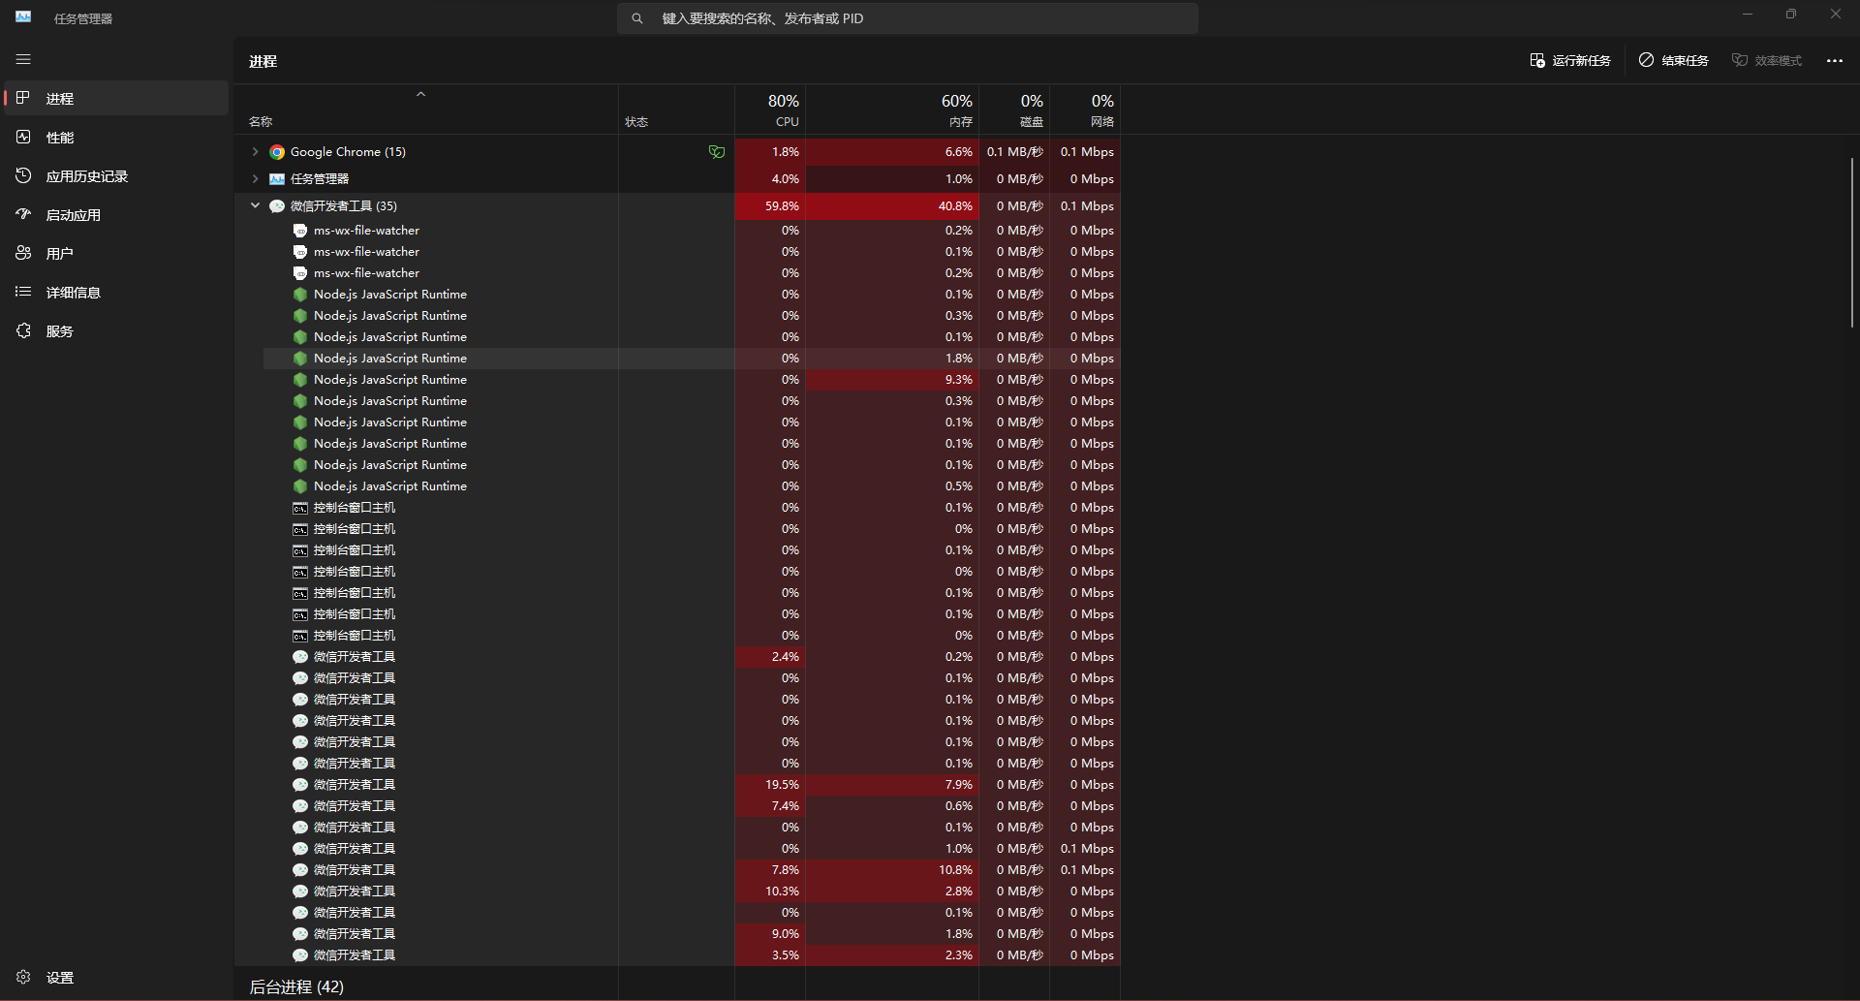Image resolution: width=1860 pixels, height=1001 pixels.
Task: Collapse the 微信开发者工具 (35) process group
Action: click(255, 205)
